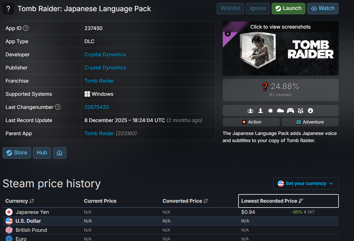
Task: Click the Lowest Recorded Price sort icon
Action: pyautogui.click(x=301, y=201)
